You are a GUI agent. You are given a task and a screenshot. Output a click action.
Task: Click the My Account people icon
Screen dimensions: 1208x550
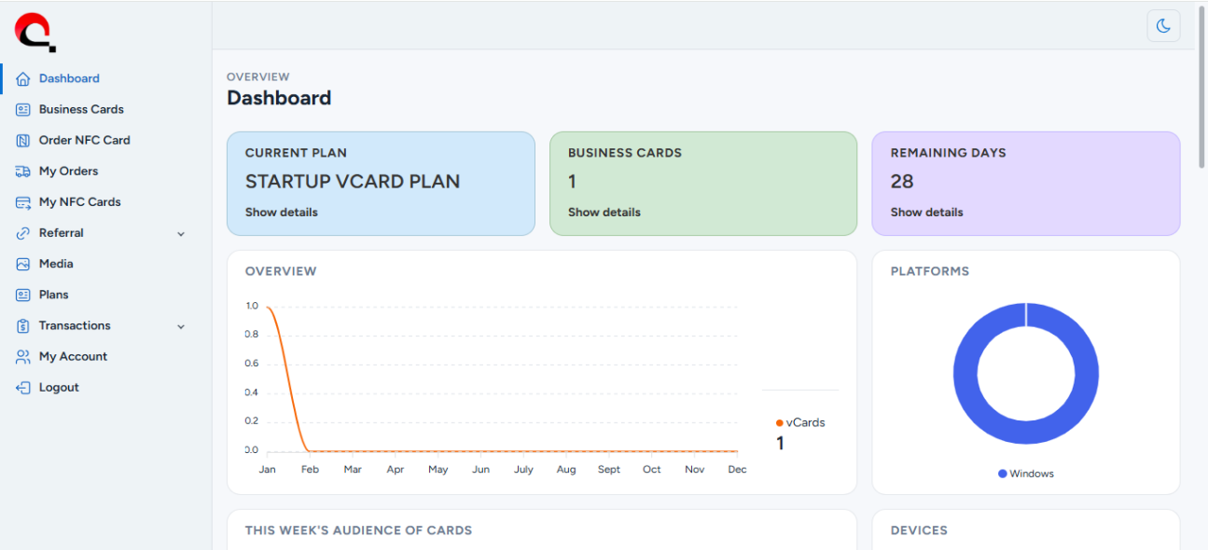tap(23, 357)
